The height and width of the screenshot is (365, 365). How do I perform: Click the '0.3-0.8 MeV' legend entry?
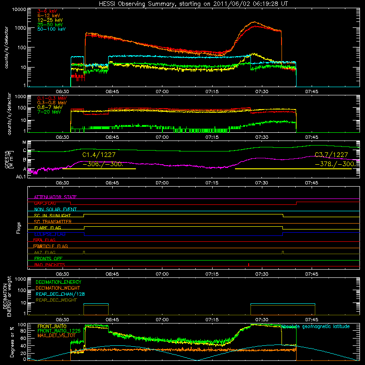point(52,103)
